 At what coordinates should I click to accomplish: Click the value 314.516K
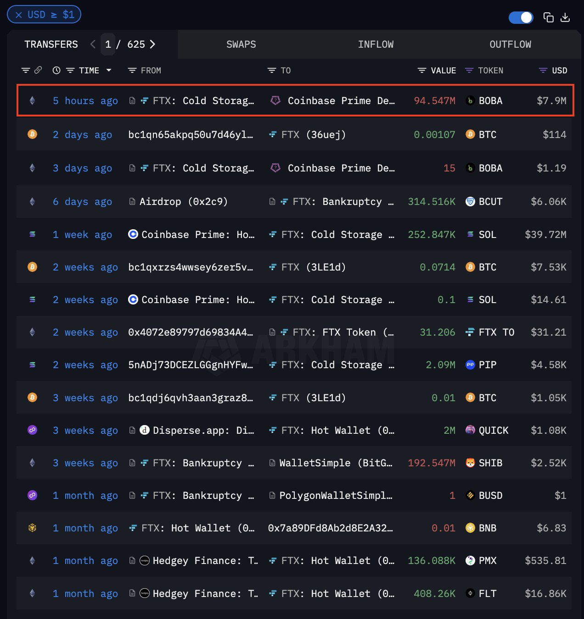432,201
